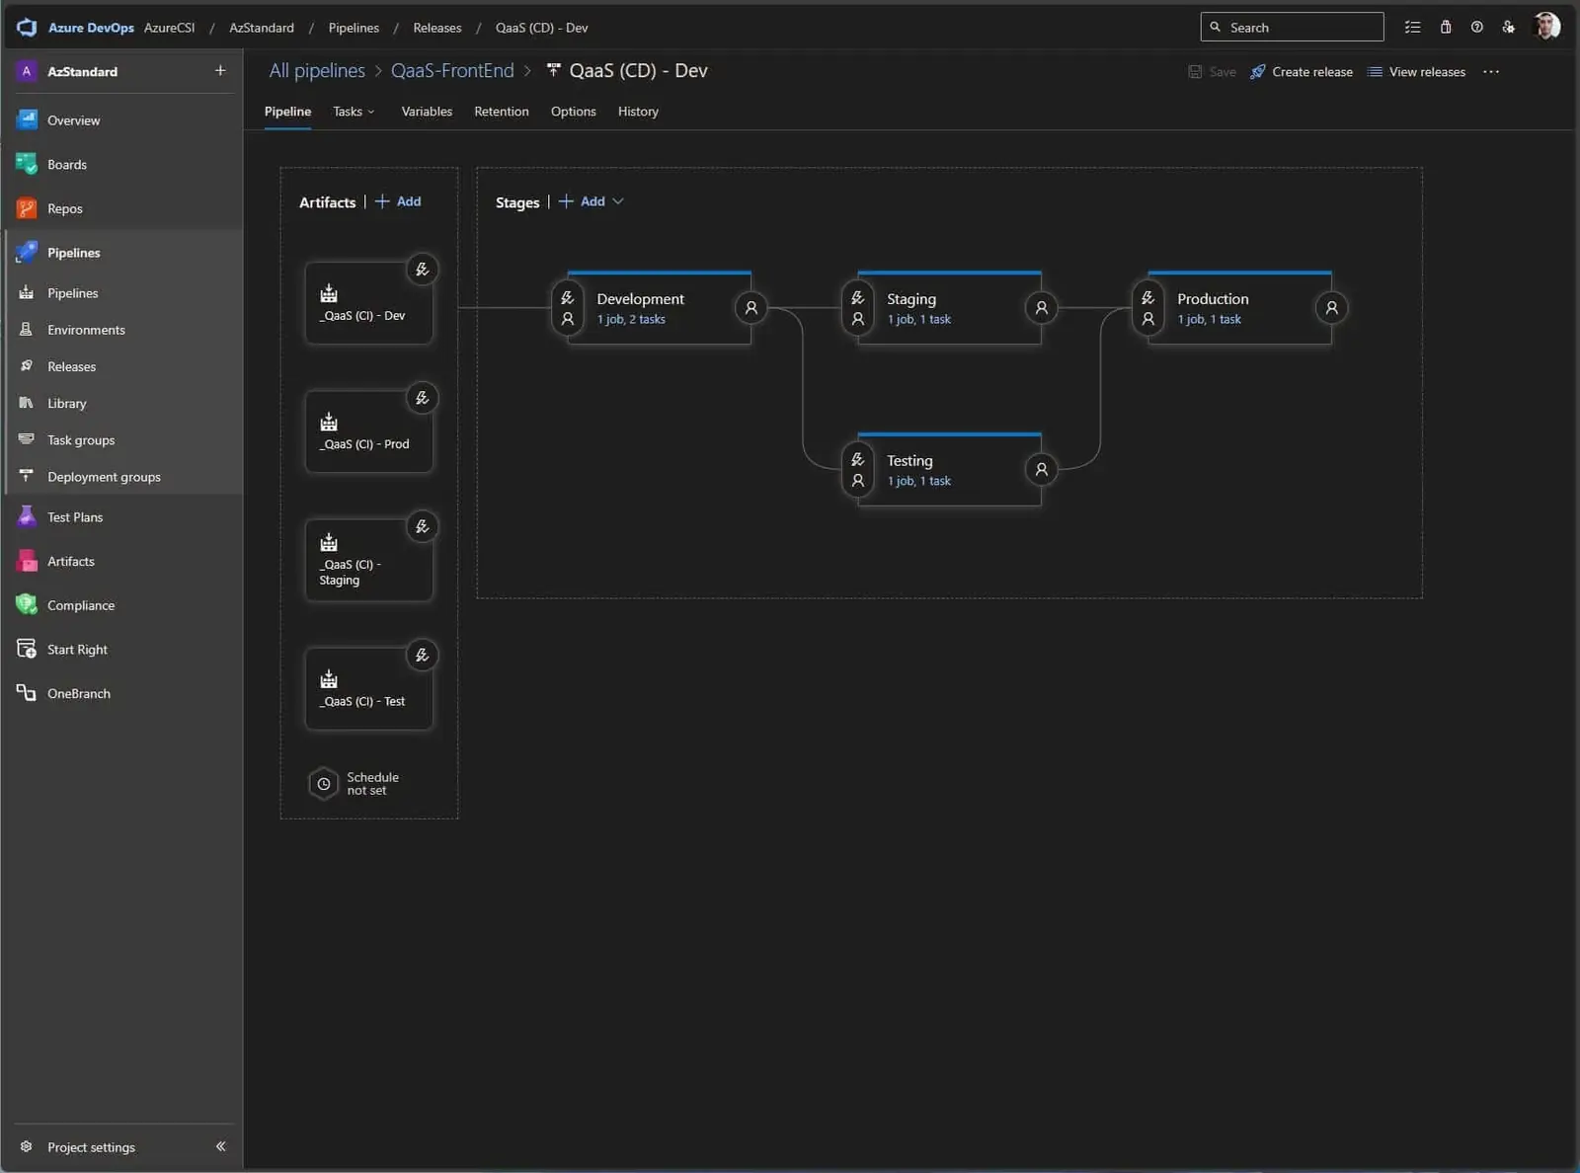
Task: Open trigger for _QaaS (CI) - Staging artifact
Action: [422, 526]
